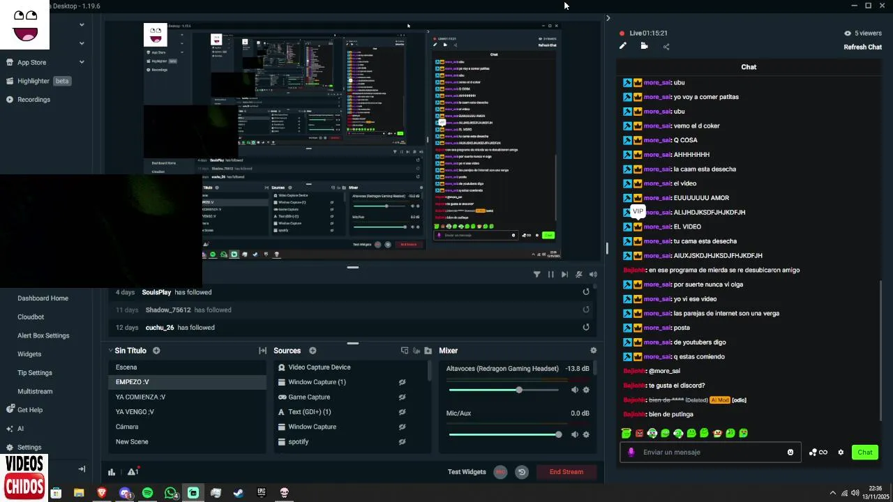This screenshot has width=893, height=502.
Task: Replay cuchu_26 follow alert
Action: coord(586,327)
